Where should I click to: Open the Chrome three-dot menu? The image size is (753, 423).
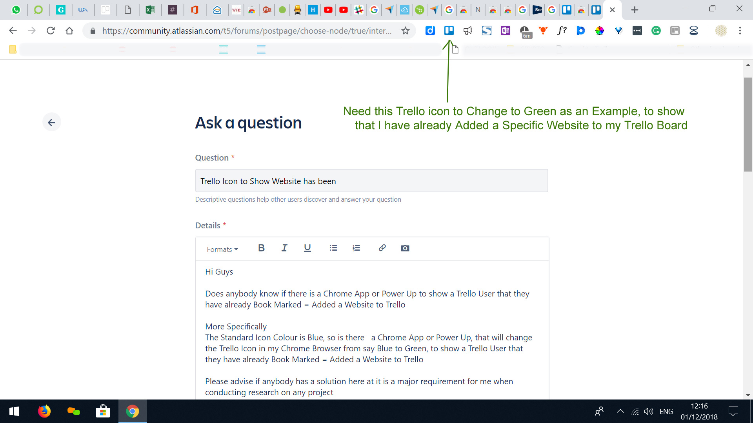click(x=740, y=31)
